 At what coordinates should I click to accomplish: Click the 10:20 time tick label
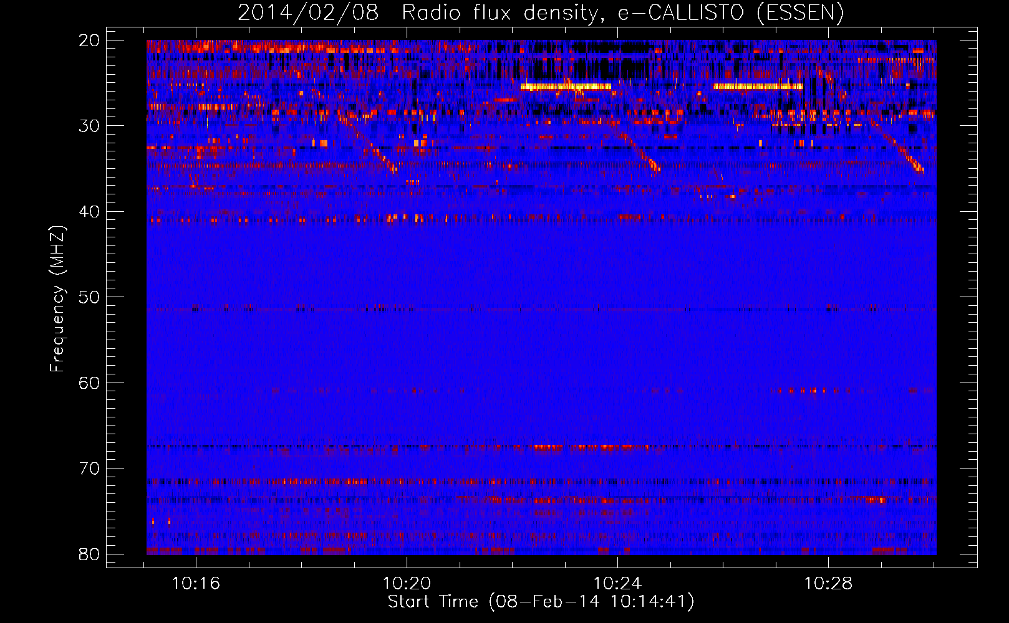407,584
